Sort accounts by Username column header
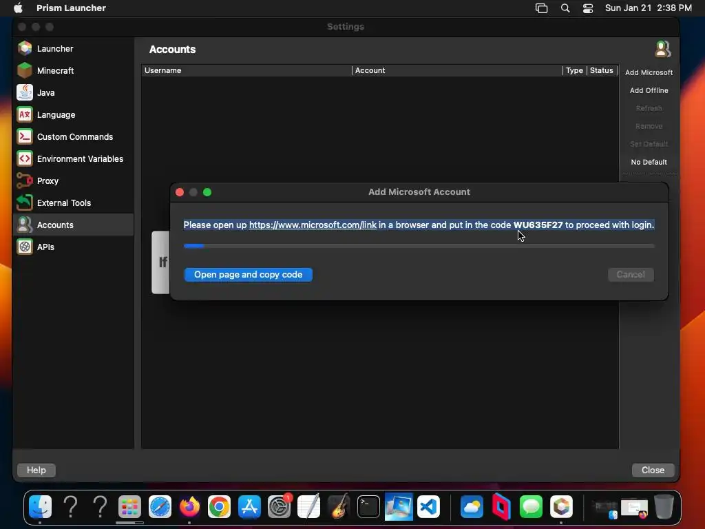This screenshot has height=529, width=705. click(246, 70)
